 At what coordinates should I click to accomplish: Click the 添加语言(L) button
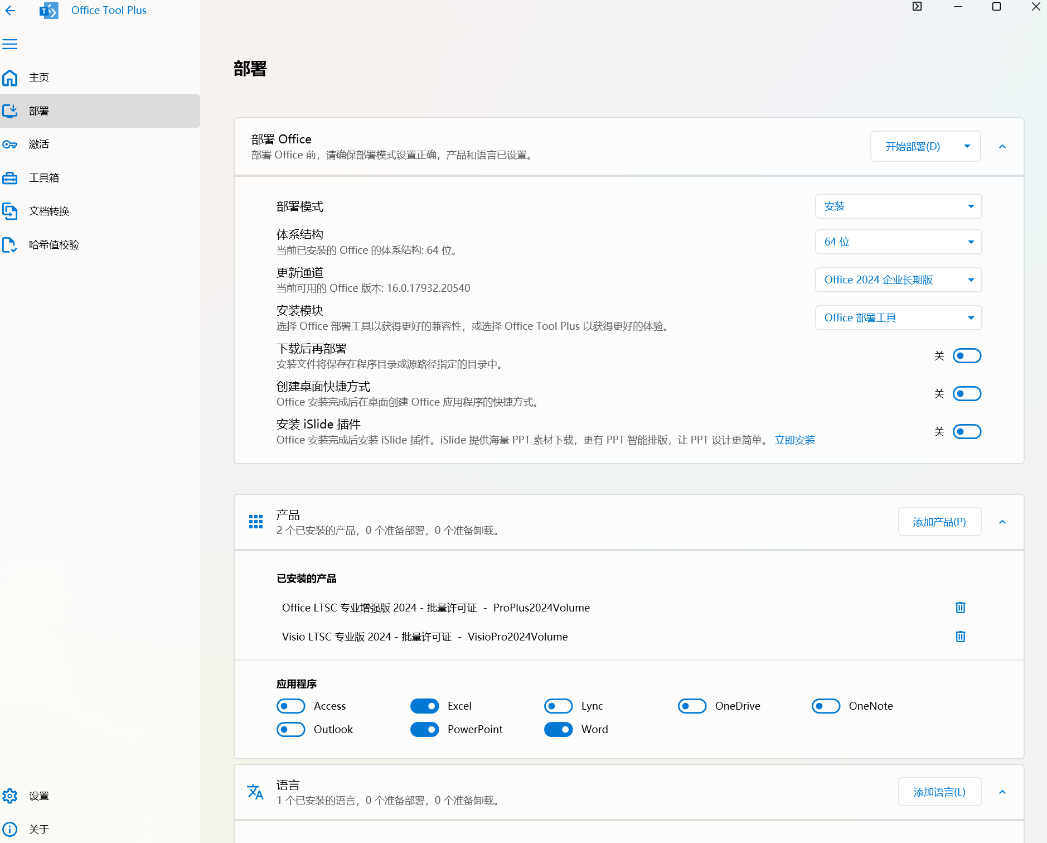(939, 792)
